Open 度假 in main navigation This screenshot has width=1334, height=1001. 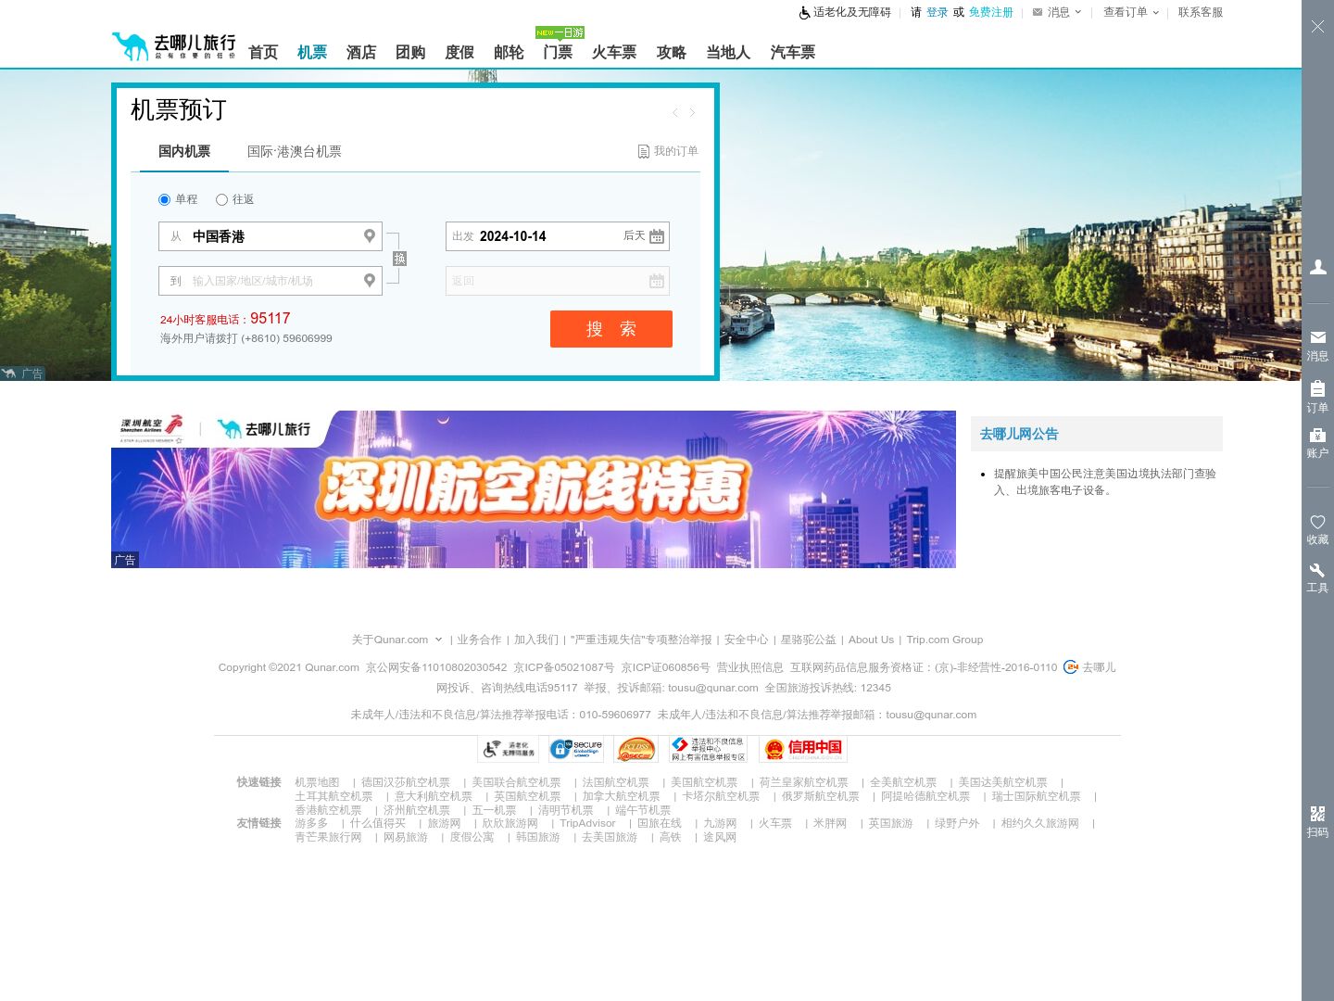point(459,53)
